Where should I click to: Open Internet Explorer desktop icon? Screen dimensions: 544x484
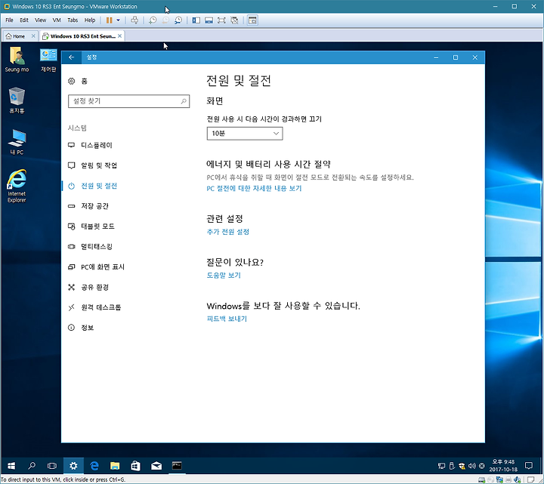(x=17, y=186)
